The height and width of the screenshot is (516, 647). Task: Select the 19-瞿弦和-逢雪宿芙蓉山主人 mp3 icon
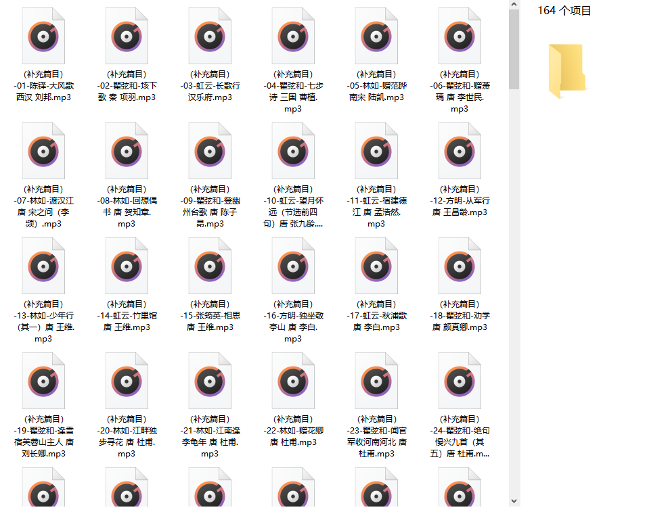pos(43,381)
